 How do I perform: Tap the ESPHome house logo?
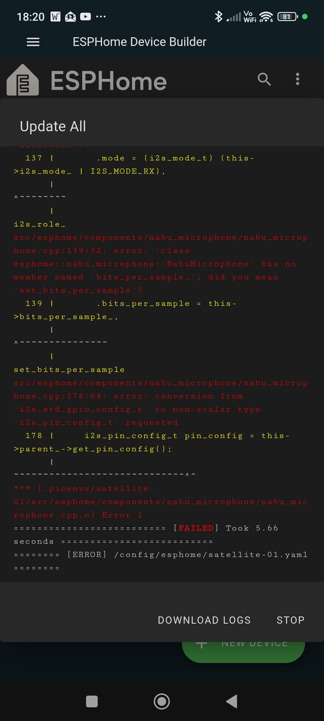(x=23, y=80)
